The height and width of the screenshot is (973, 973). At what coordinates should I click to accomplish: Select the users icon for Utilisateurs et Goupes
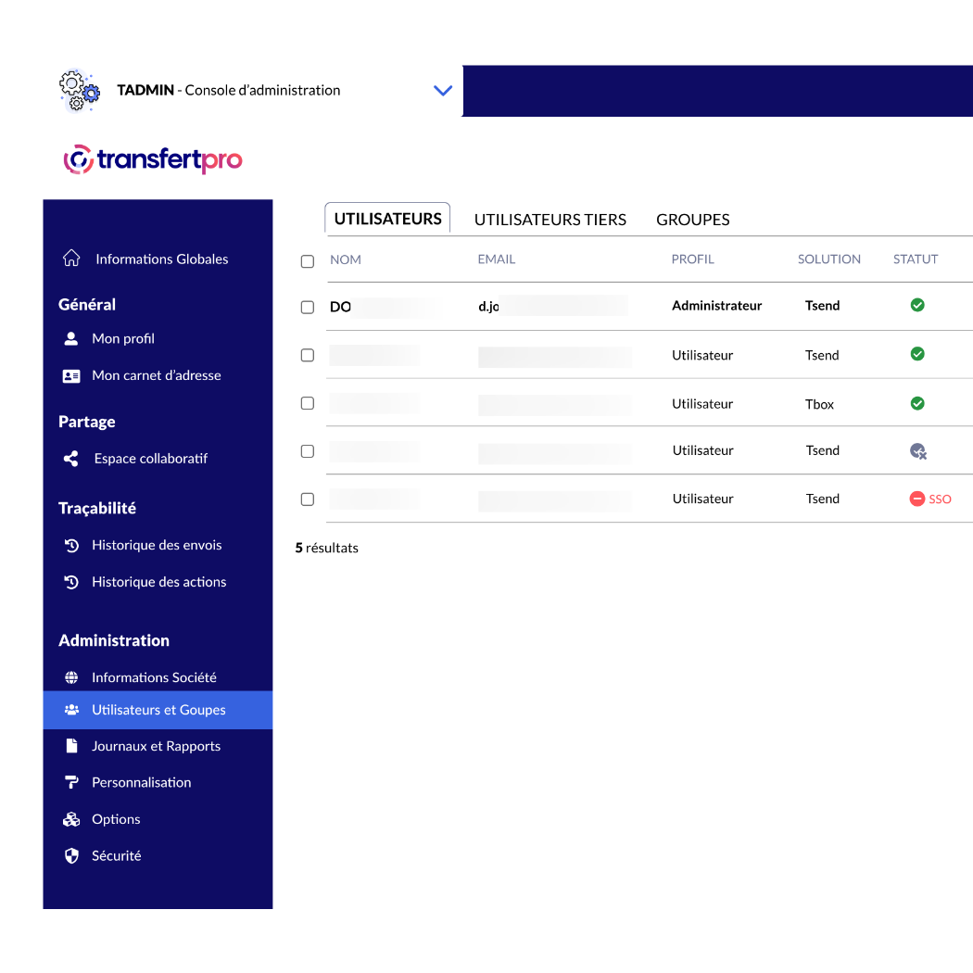pyautogui.click(x=71, y=709)
